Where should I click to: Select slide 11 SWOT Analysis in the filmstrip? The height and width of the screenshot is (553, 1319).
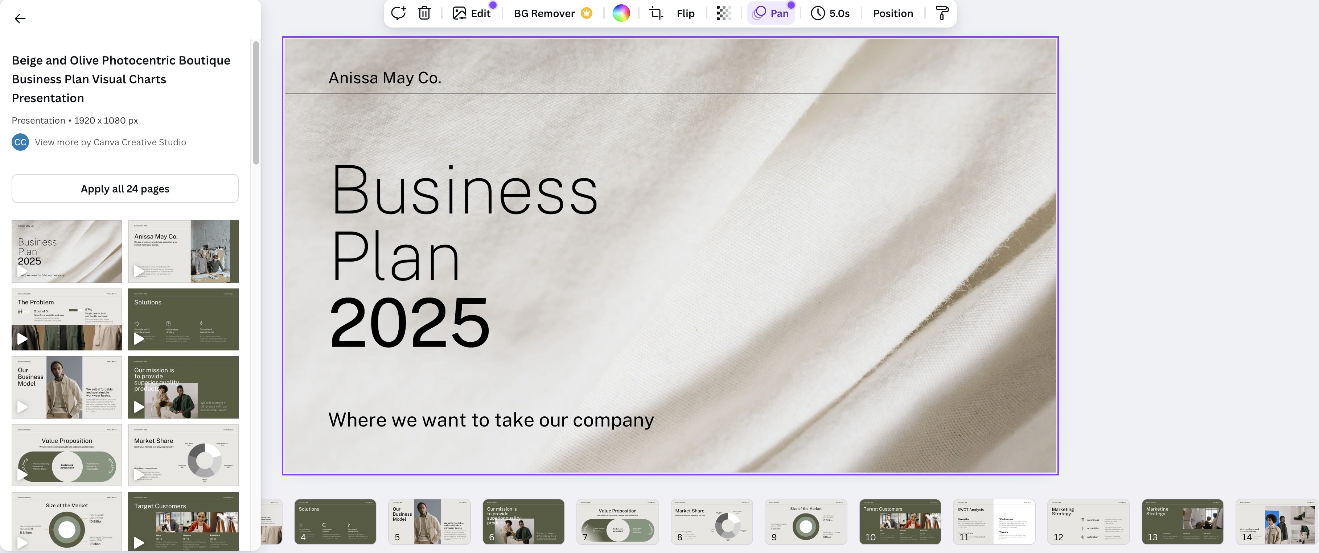[x=994, y=522]
